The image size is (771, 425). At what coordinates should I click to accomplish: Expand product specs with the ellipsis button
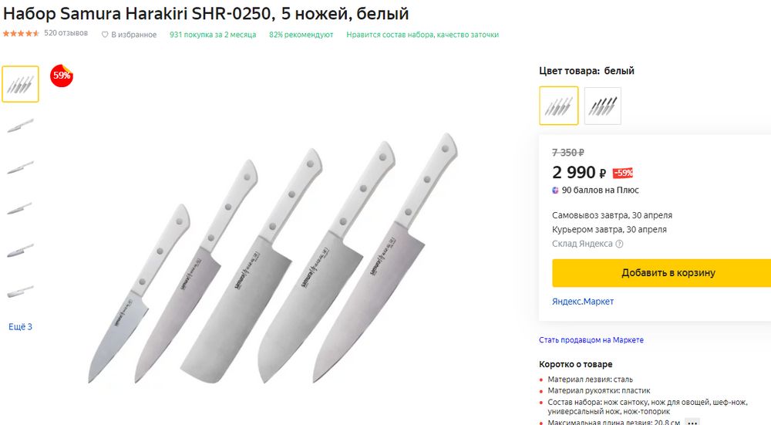click(x=692, y=422)
